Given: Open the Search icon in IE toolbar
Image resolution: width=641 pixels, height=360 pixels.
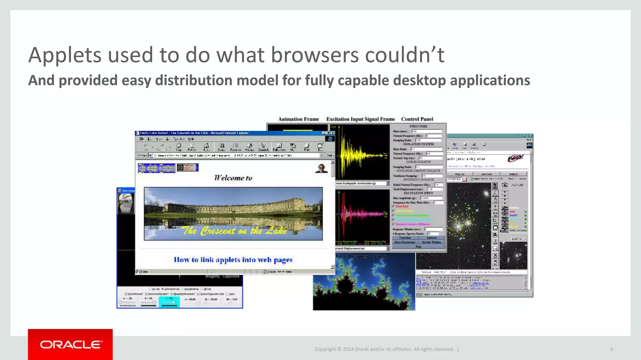Looking at the screenshot, I should pyautogui.click(x=222, y=147).
